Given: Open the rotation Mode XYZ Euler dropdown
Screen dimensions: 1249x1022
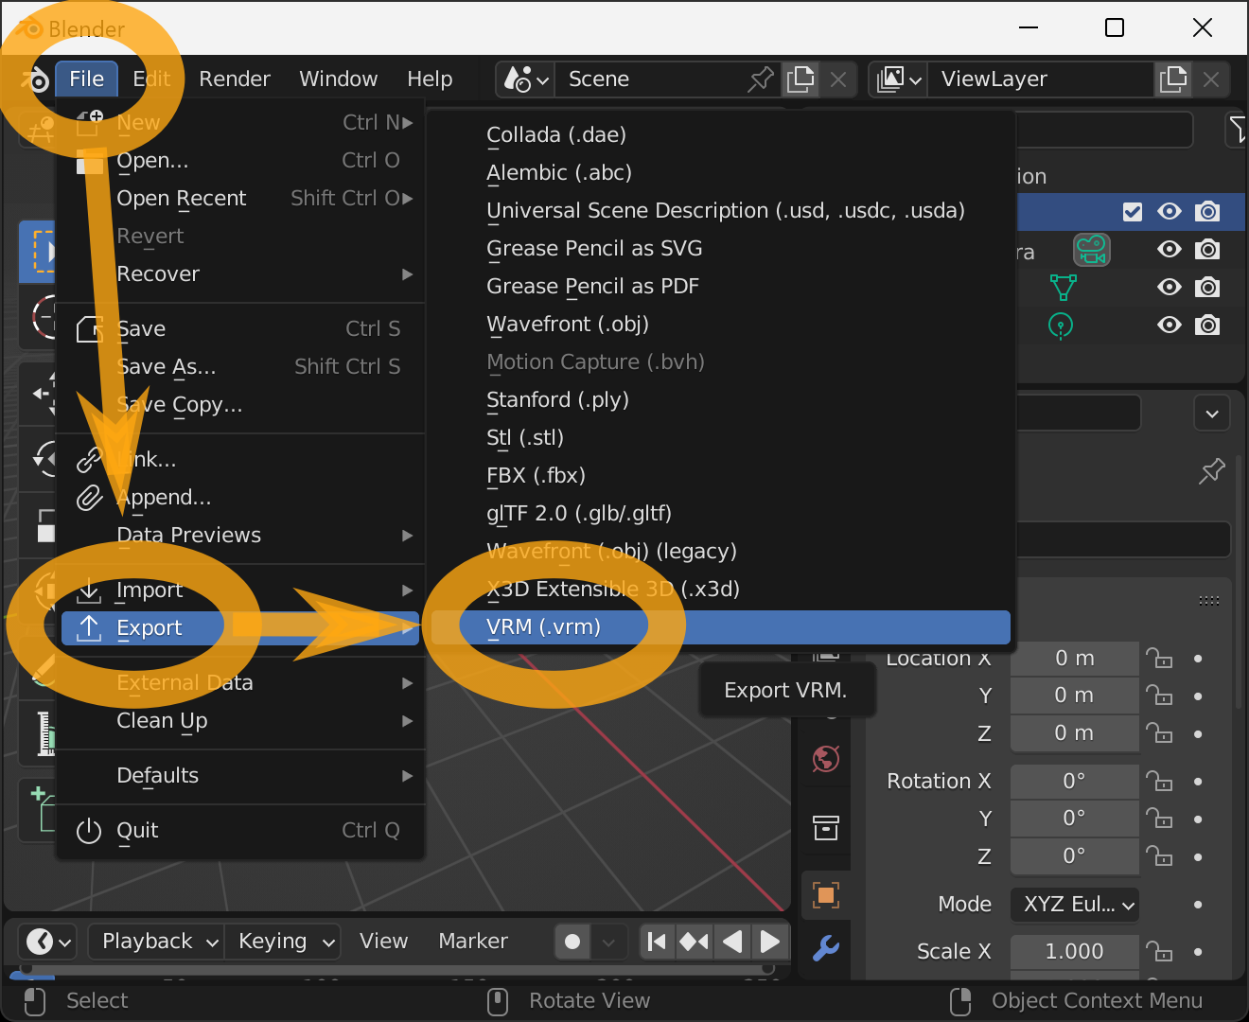Looking at the screenshot, I should pyautogui.click(x=1075, y=905).
